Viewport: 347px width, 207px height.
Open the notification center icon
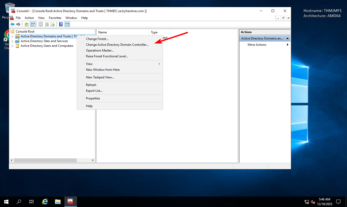(x=338, y=202)
